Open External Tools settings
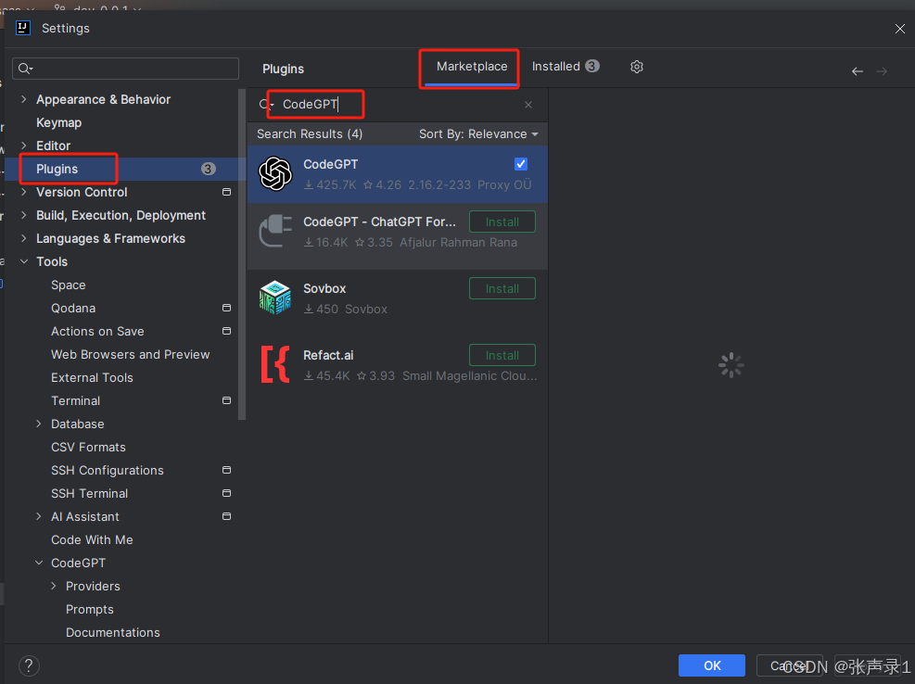Viewport: 915px width, 684px height. 92,377
